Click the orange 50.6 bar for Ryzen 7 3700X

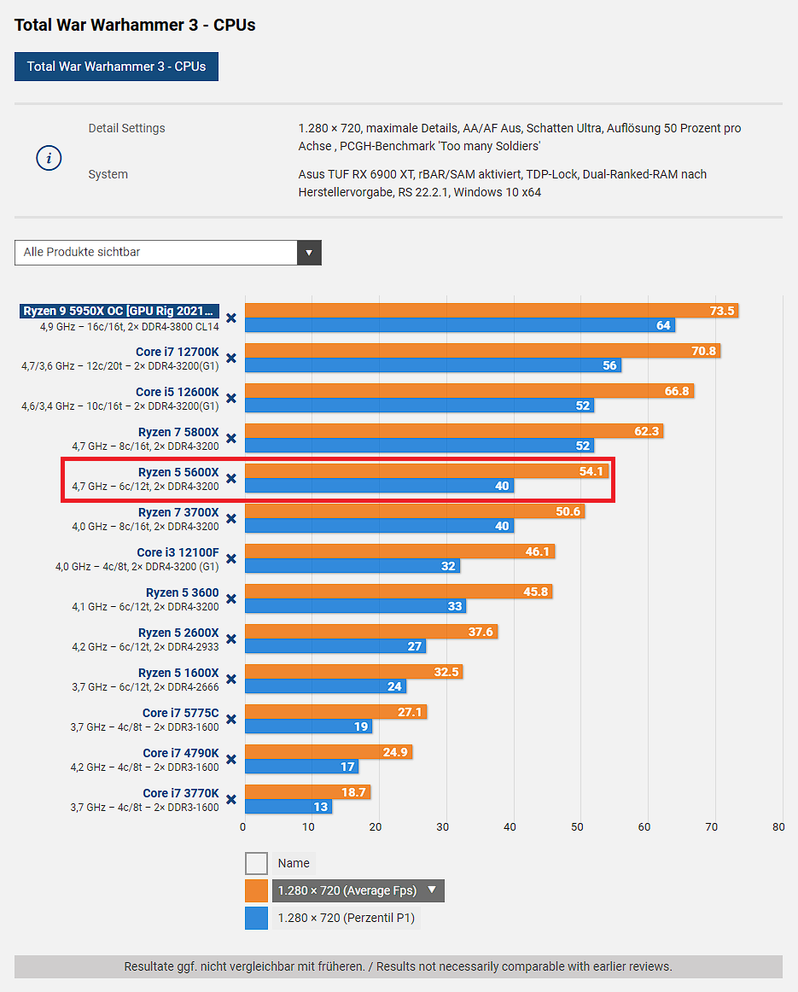click(x=415, y=511)
